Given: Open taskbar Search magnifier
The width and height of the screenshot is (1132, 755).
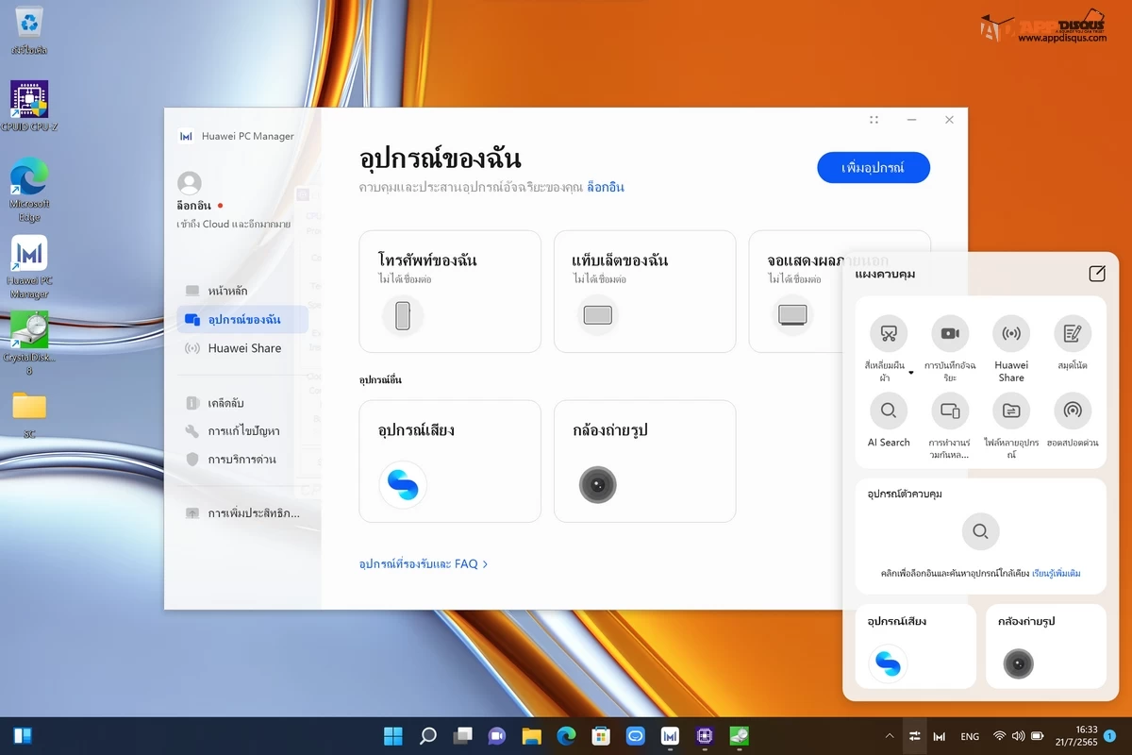Looking at the screenshot, I should (428, 736).
